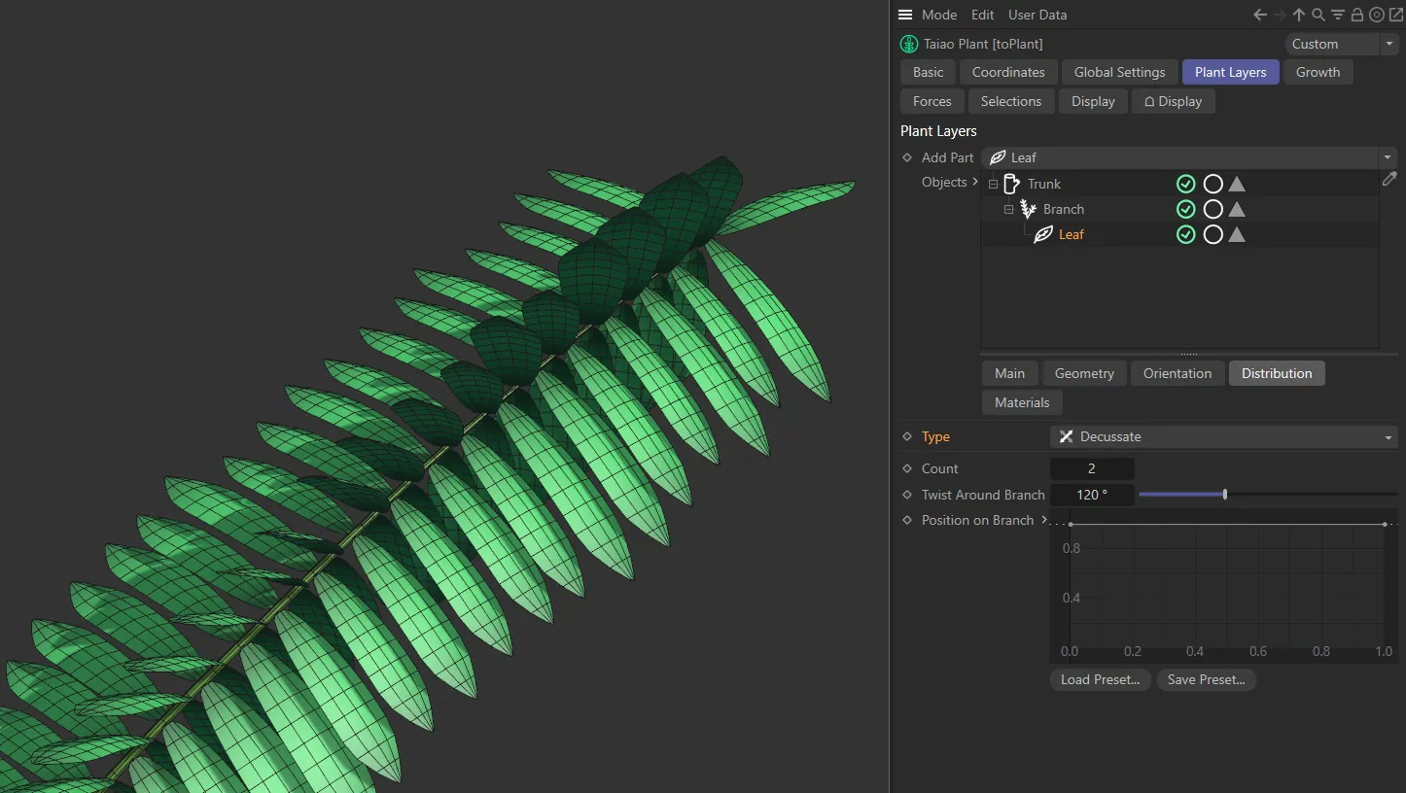Screen dimensions: 1406x793
Task: Click the lock icon in the top toolbar
Action: pyautogui.click(x=1357, y=15)
